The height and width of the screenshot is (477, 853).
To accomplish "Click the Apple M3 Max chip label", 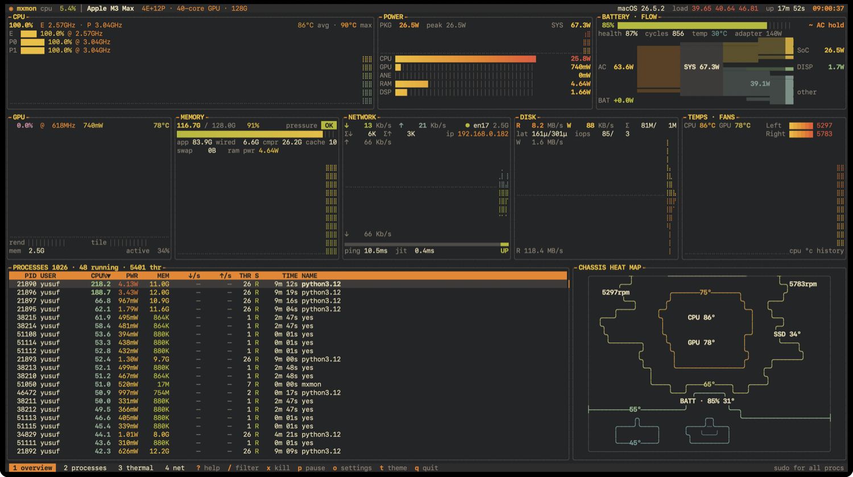I will [x=110, y=9].
